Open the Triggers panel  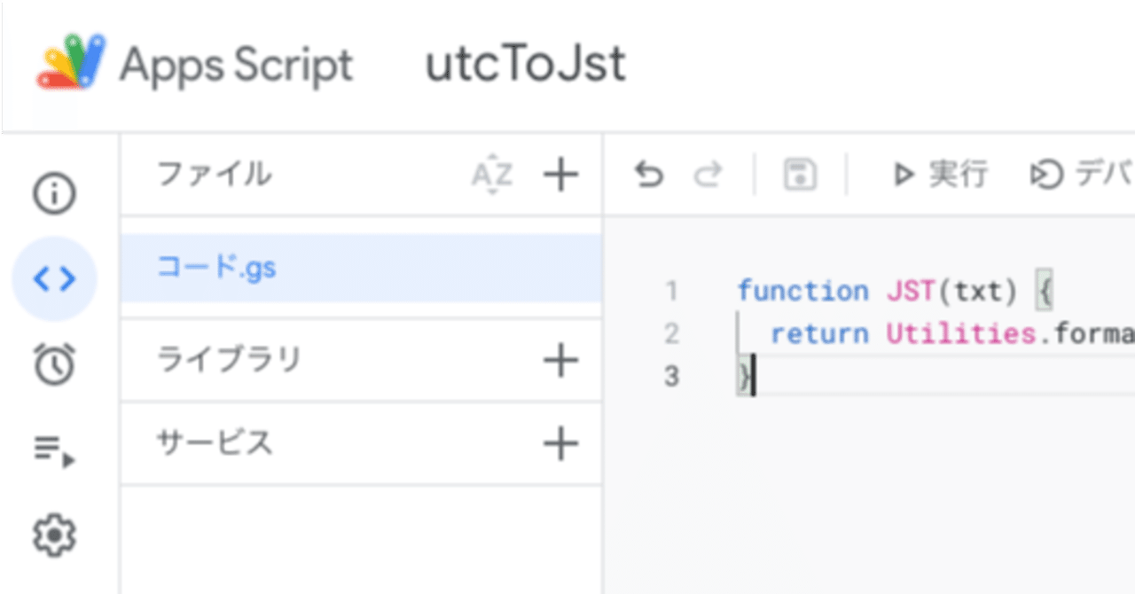55,363
